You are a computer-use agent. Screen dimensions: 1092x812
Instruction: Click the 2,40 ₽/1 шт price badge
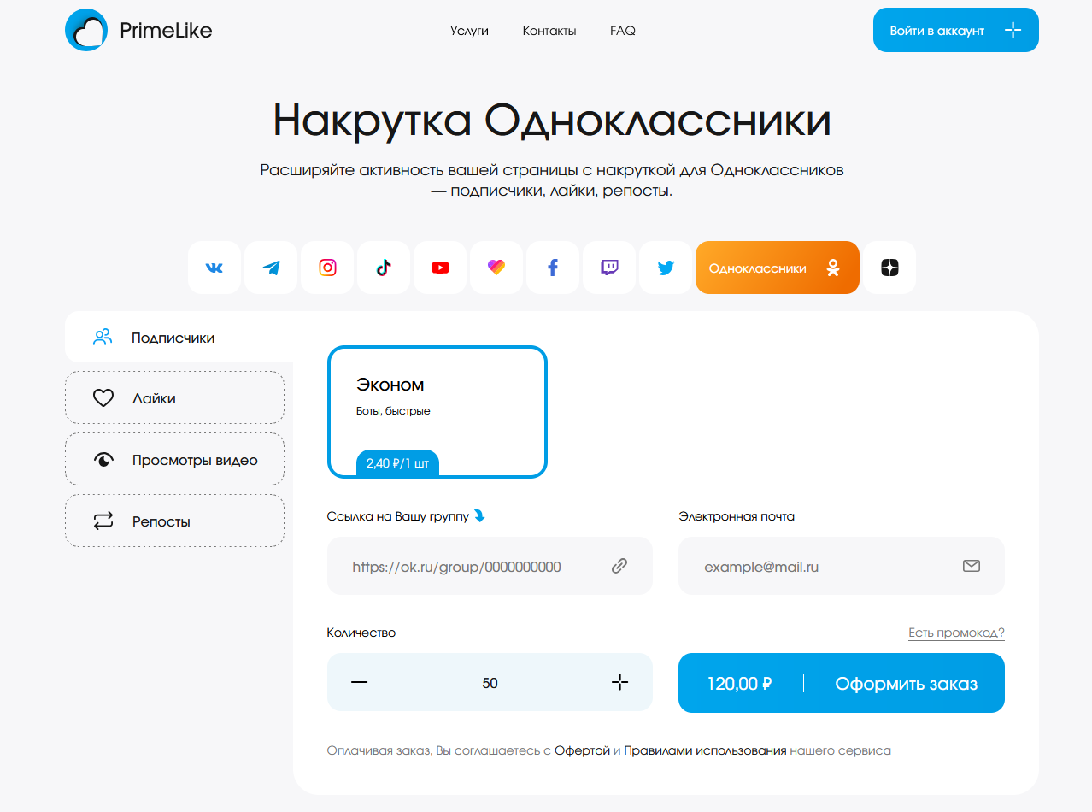pyautogui.click(x=397, y=463)
